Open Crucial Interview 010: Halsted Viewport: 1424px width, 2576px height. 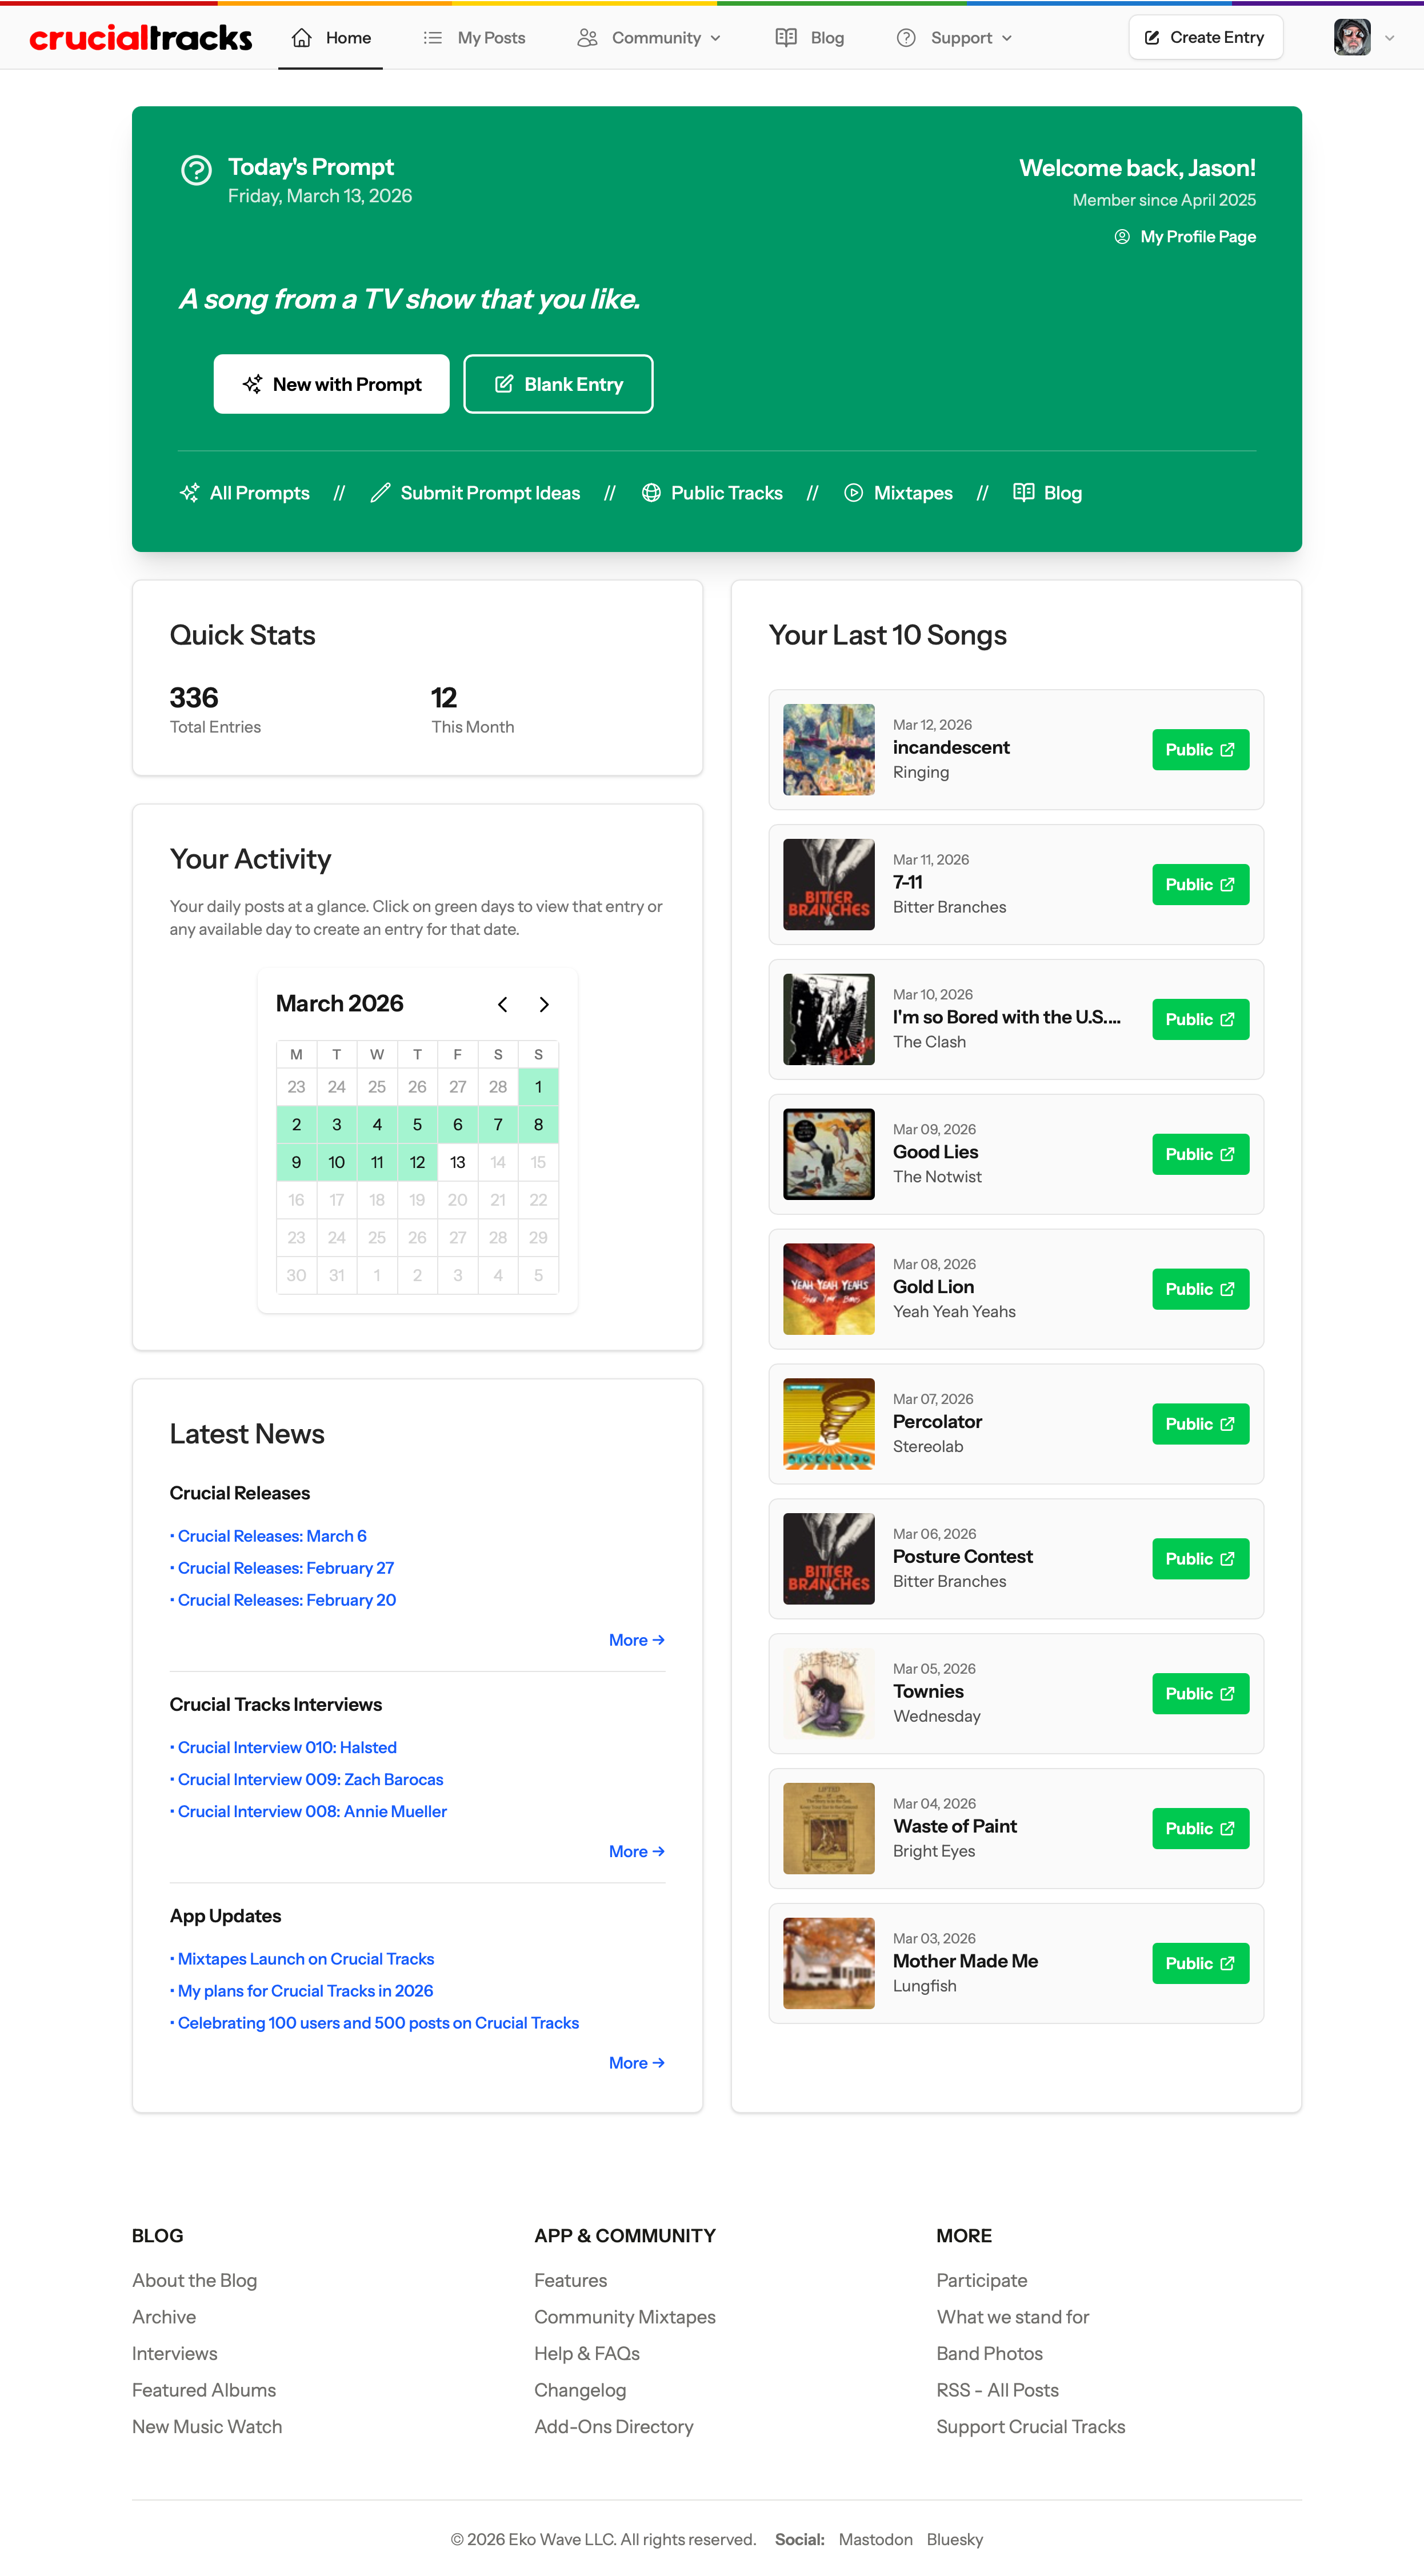286,1747
